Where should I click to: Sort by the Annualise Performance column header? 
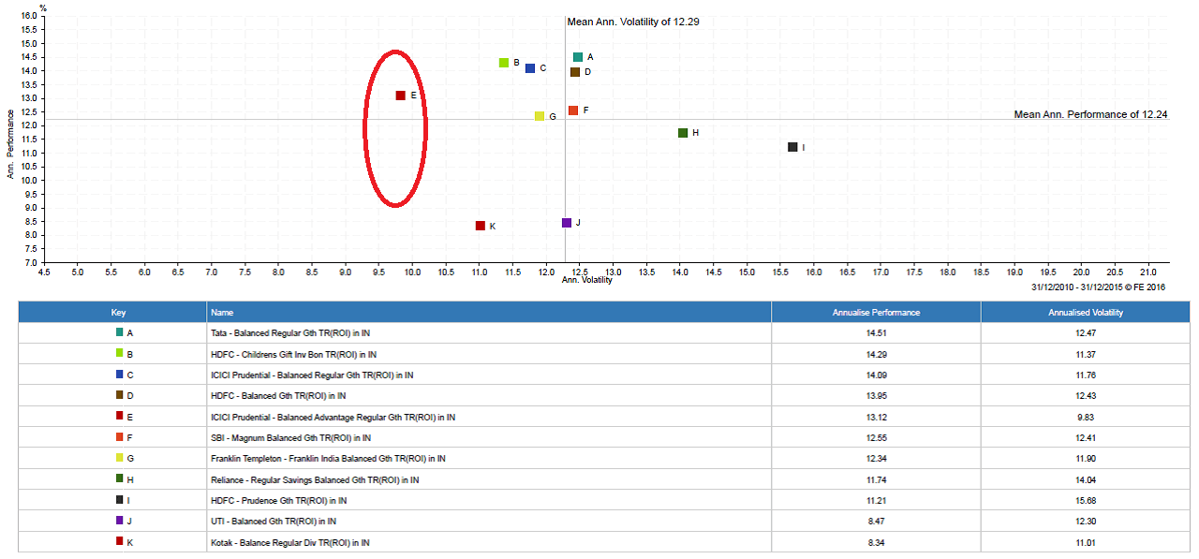[x=877, y=312]
